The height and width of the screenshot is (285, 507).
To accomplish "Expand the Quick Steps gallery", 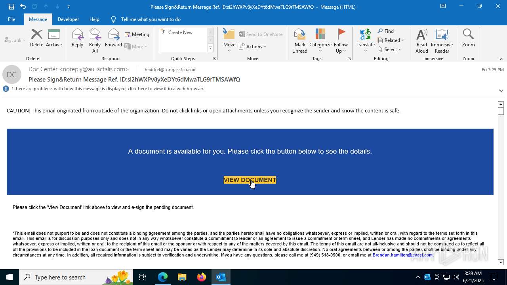I will click(x=210, y=48).
